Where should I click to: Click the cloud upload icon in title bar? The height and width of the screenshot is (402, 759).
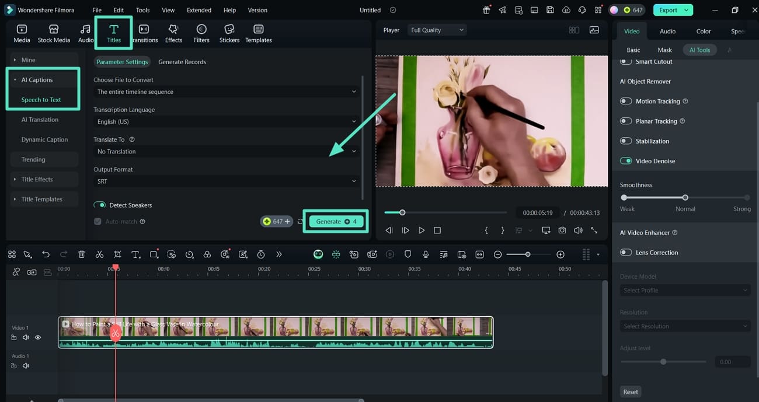[566, 10]
